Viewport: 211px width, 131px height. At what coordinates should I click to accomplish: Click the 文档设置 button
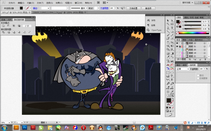133,8
